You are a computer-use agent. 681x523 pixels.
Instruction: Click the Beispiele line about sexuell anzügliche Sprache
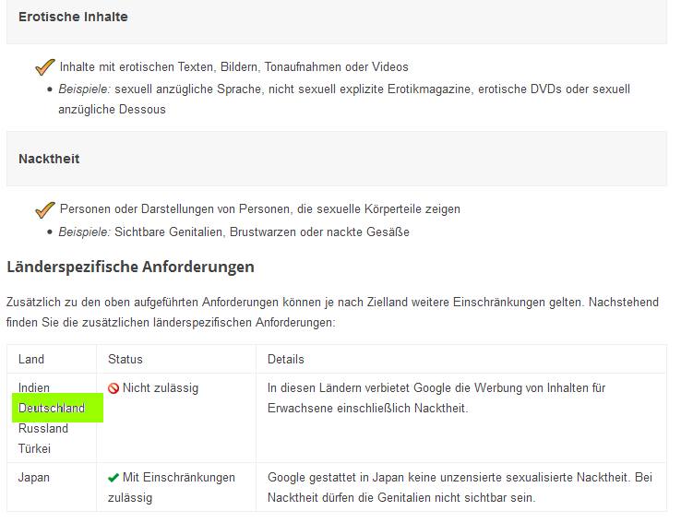click(344, 99)
